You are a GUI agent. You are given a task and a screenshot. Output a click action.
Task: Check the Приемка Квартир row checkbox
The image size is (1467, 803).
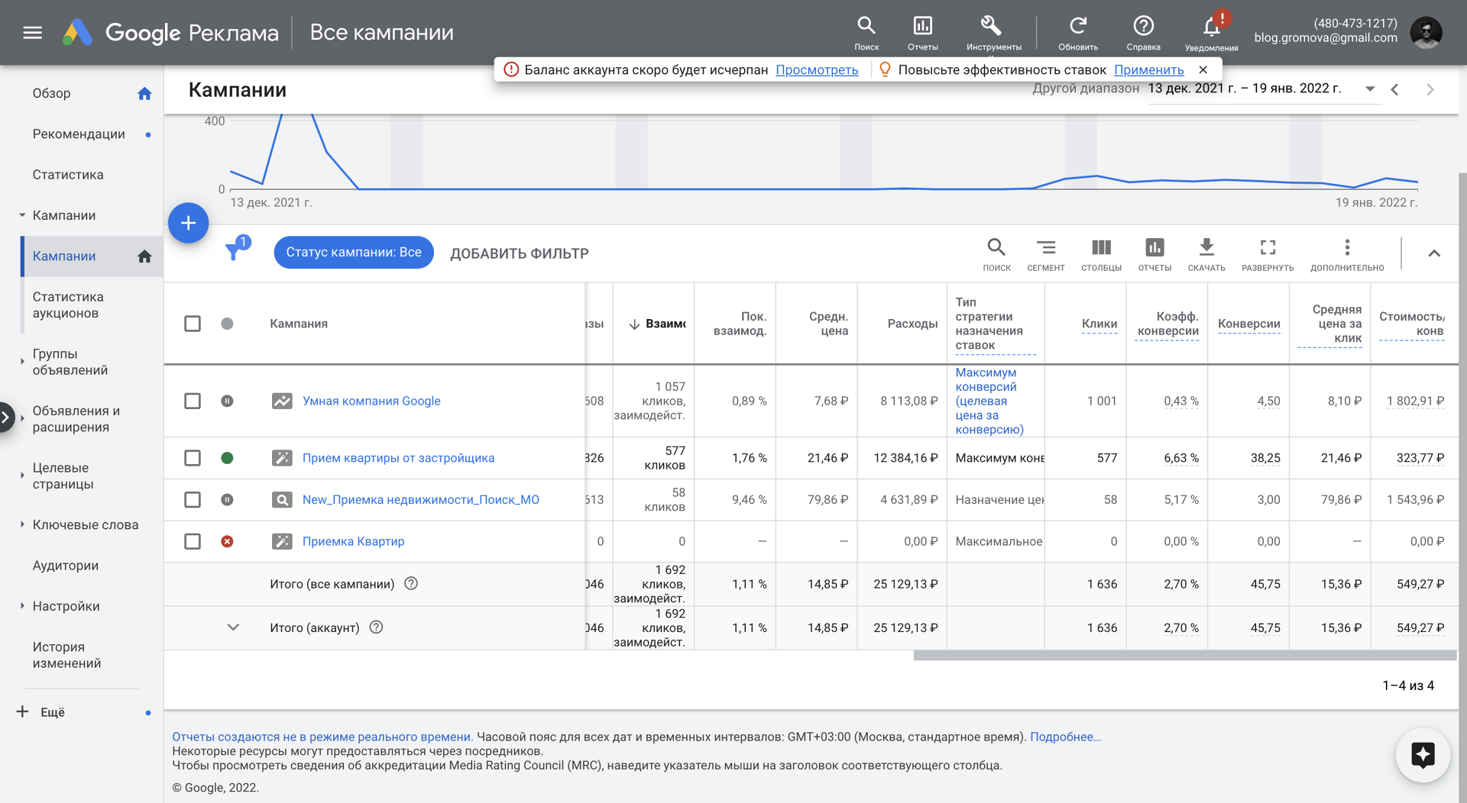[x=193, y=541]
